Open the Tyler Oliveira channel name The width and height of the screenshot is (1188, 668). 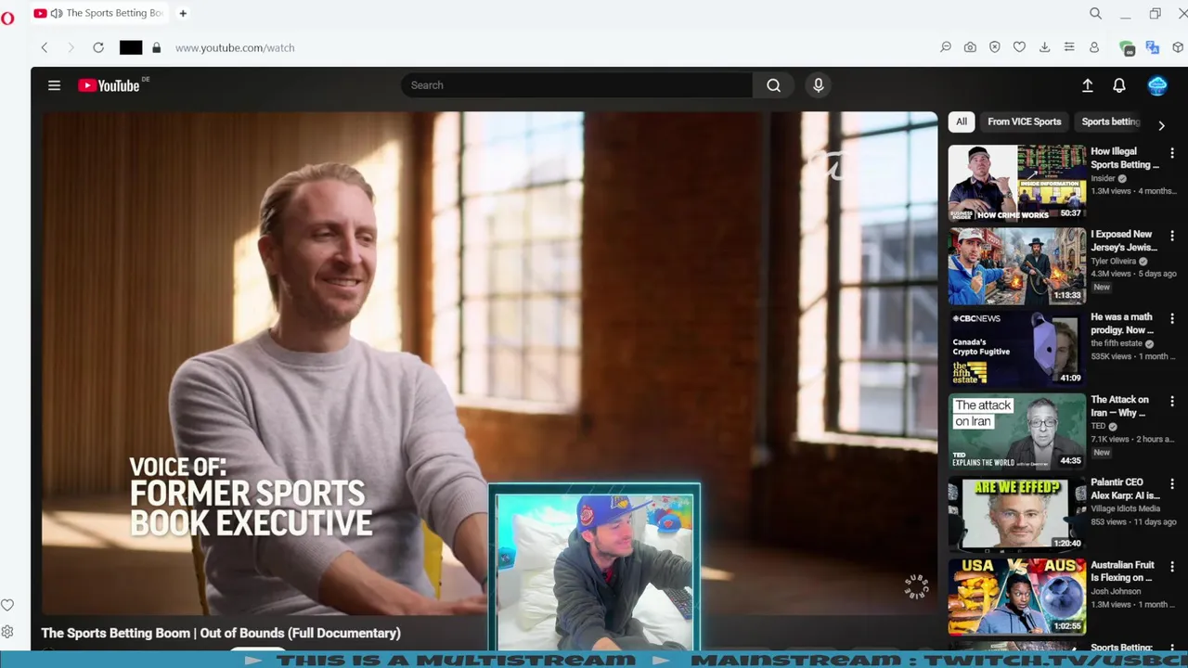point(1114,261)
